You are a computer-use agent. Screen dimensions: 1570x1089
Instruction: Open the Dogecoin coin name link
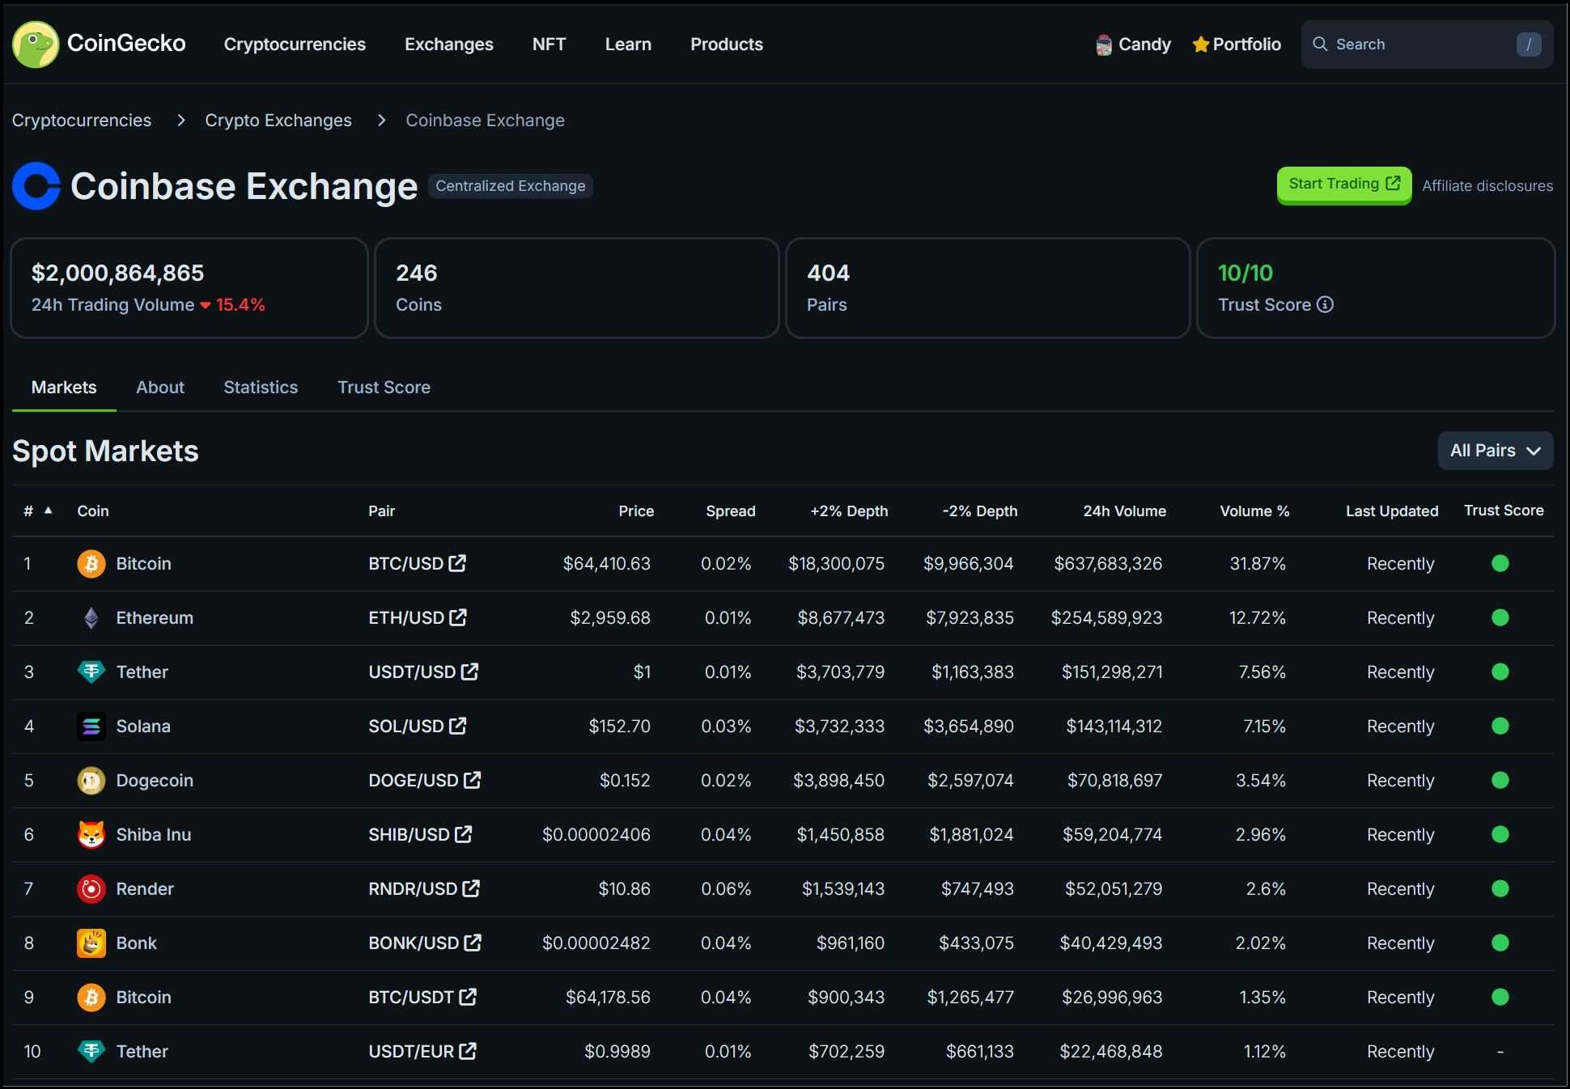(x=155, y=781)
